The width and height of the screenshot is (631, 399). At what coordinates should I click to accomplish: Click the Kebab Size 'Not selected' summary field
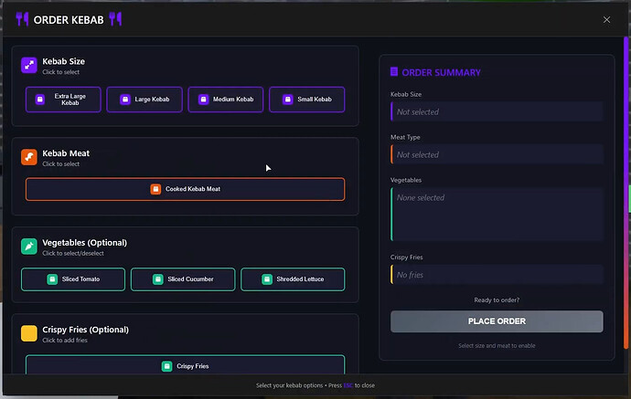point(497,111)
